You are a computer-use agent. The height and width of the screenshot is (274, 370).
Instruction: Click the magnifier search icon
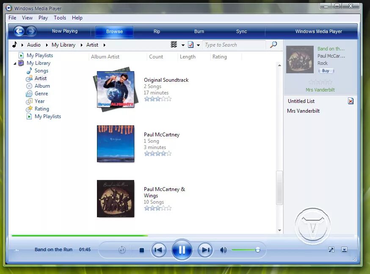click(x=273, y=44)
